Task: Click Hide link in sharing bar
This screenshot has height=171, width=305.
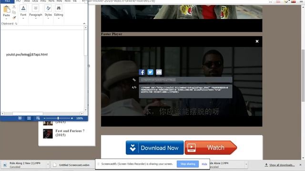Action: (204, 164)
